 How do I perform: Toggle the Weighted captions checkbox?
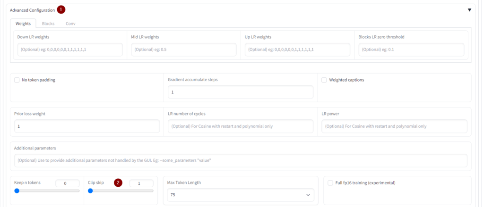point(324,80)
